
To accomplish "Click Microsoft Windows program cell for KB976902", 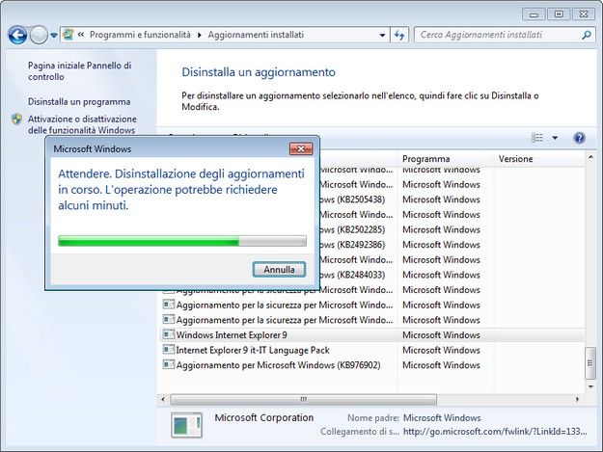I will click(x=441, y=365).
